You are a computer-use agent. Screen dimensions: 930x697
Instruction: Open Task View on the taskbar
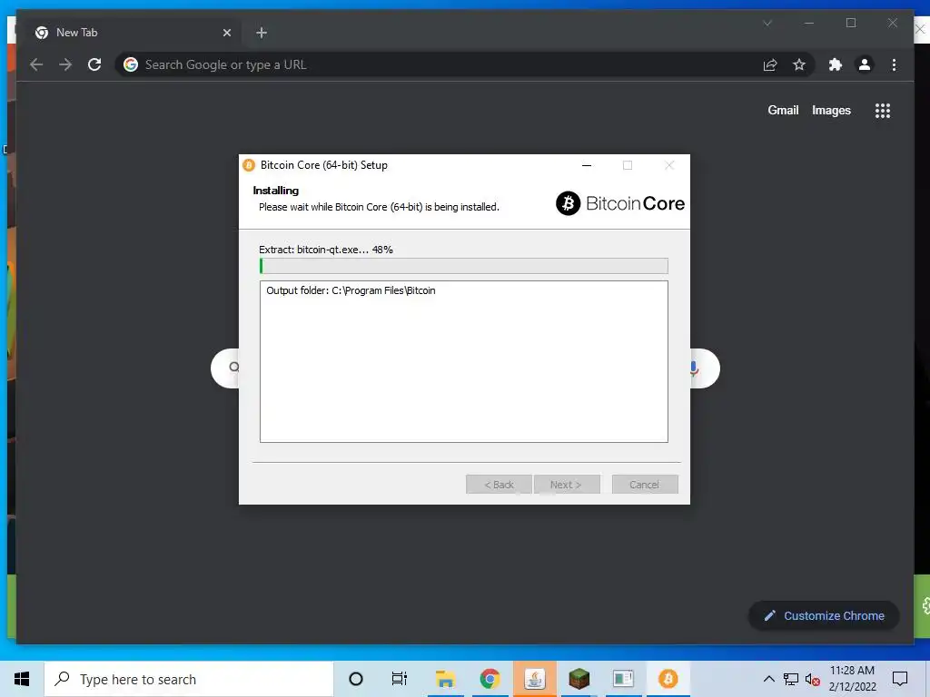(x=400, y=679)
